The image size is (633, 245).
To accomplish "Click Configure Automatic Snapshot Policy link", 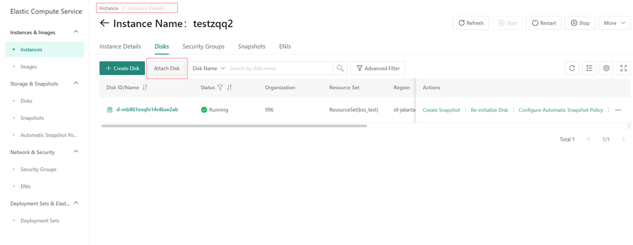I will coord(561,110).
